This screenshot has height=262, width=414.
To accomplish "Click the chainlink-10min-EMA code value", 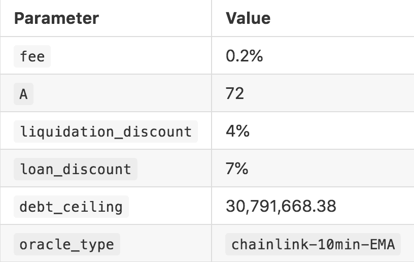I will [313, 244].
